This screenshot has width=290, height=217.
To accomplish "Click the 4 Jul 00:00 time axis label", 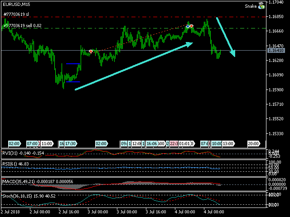I will click(185, 212).
